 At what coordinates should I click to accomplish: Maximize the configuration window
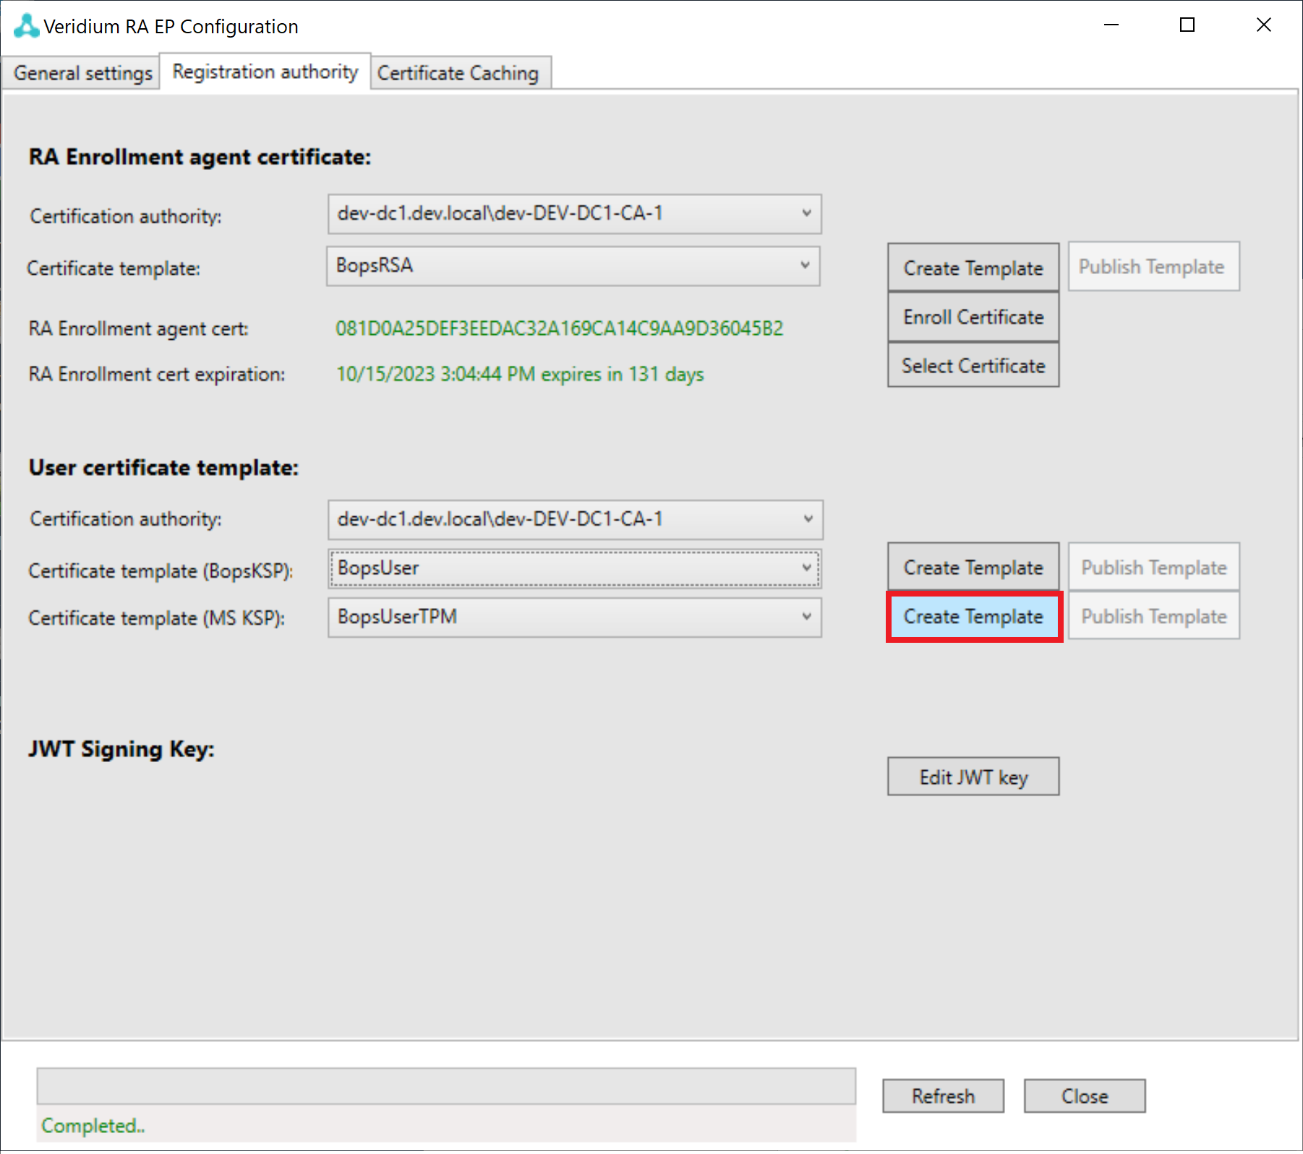(x=1187, y=25)
